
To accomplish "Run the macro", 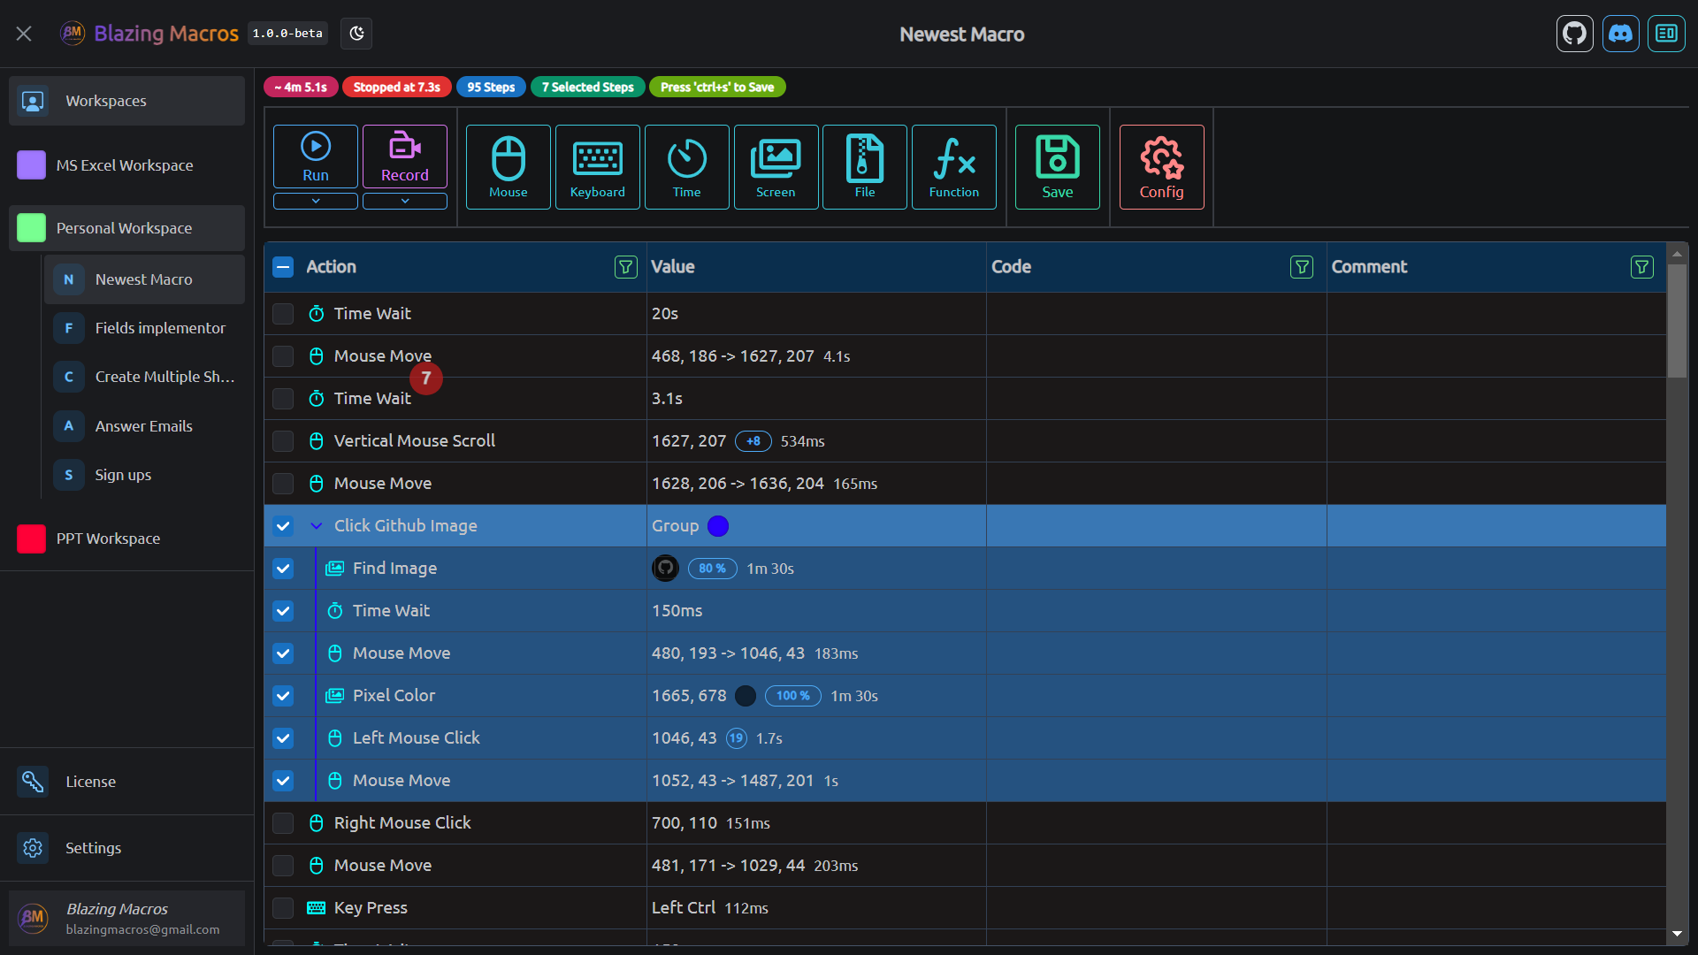I will (316, 157).
